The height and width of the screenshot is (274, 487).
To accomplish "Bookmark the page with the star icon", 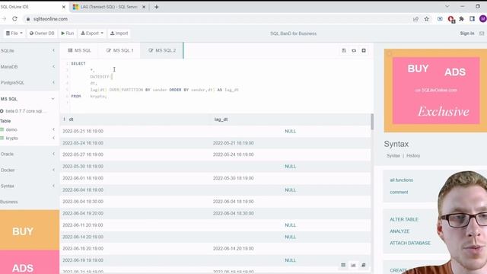I will coord(427,19).
